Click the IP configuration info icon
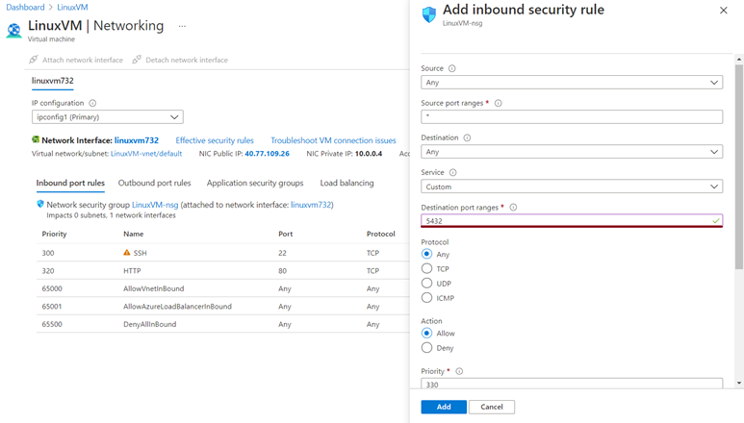The width and height of the screenshot is (744, 423). tap(92, 103)
